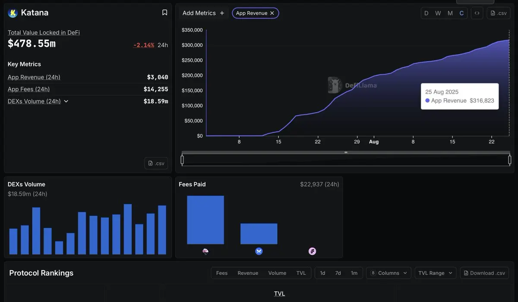Screen dimensions: 518x302
Task: Click the Protocol Rankings heading
Action: tap(41, 273)
